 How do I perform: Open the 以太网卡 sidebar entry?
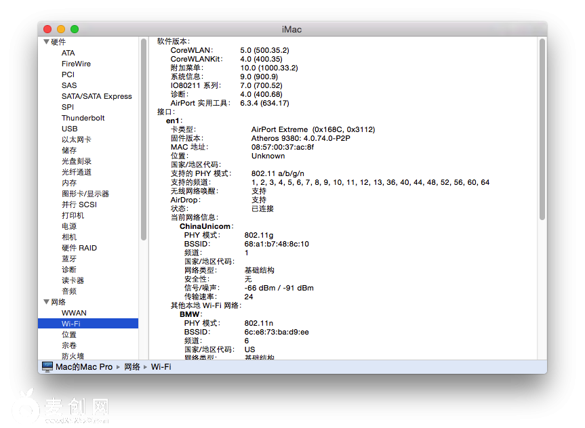76,140
